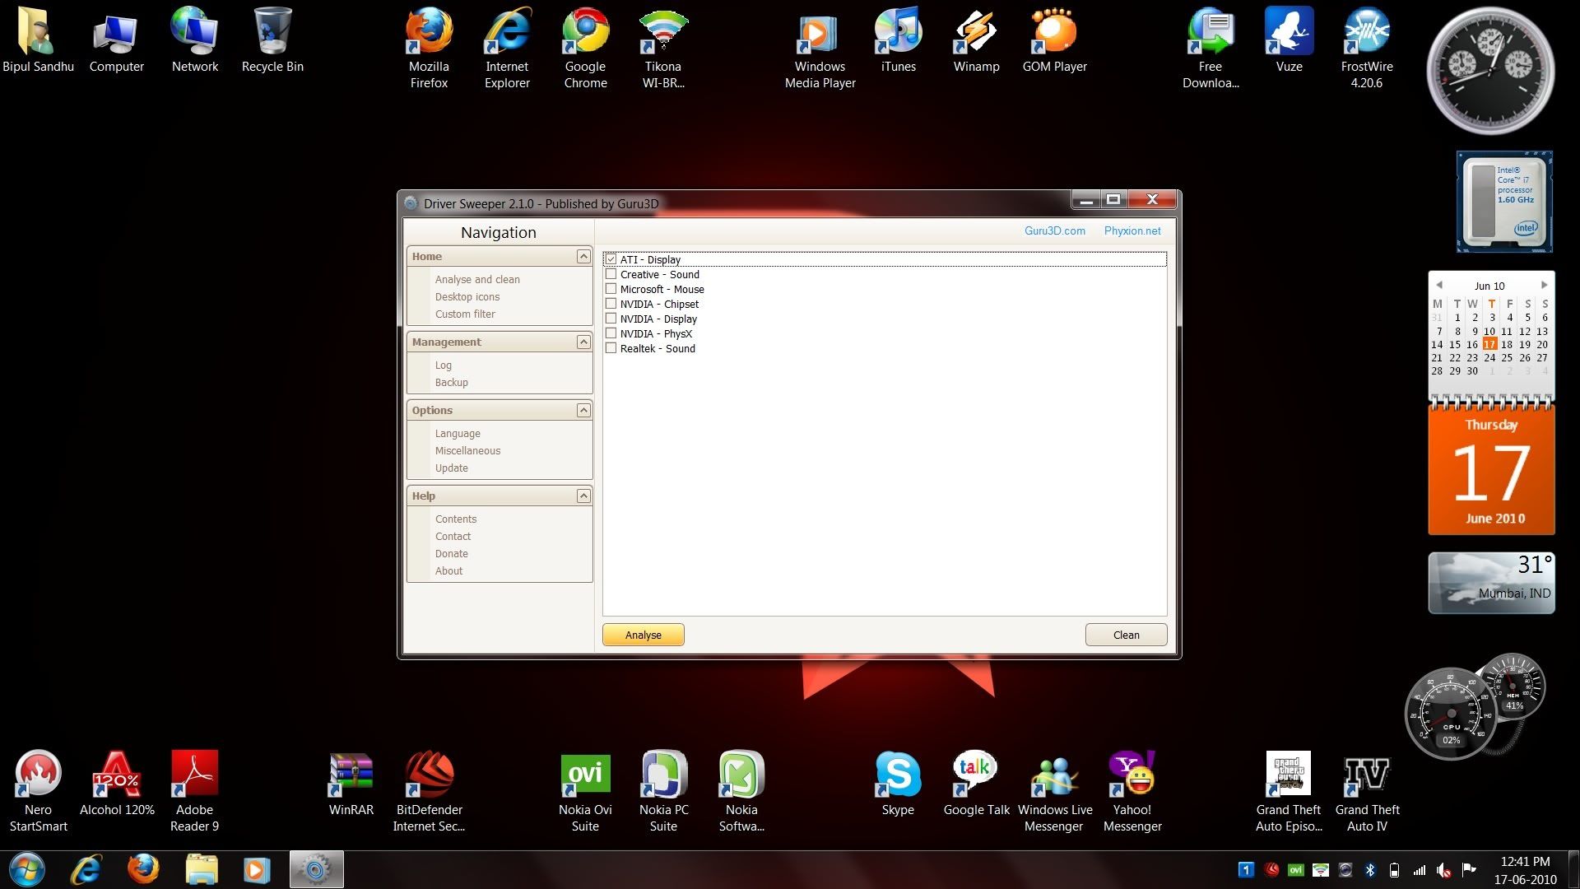Check the Realtek - Sound checkbox
Viewport: 1580px width, 889px height.
click(611, 348)
